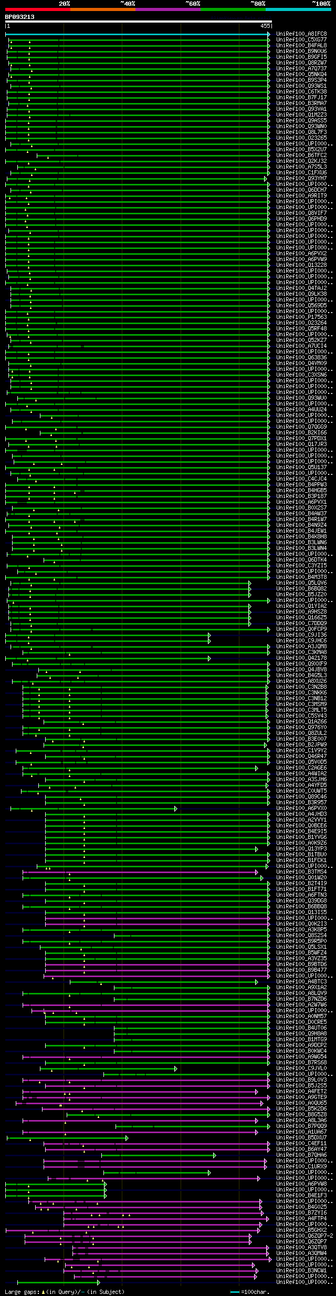Select the UniRef100_Q5NKQ4 label
336x1296 pixels.
pos(301,75)
